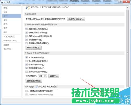
Task: Click the help question-mark icon in title bar
Action: tap(121, 2)
